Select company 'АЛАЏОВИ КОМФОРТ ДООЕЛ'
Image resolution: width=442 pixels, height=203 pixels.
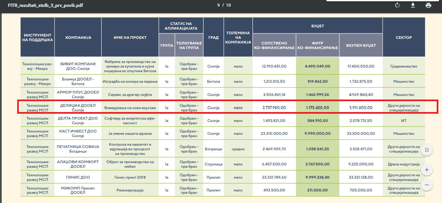(78, 164)
